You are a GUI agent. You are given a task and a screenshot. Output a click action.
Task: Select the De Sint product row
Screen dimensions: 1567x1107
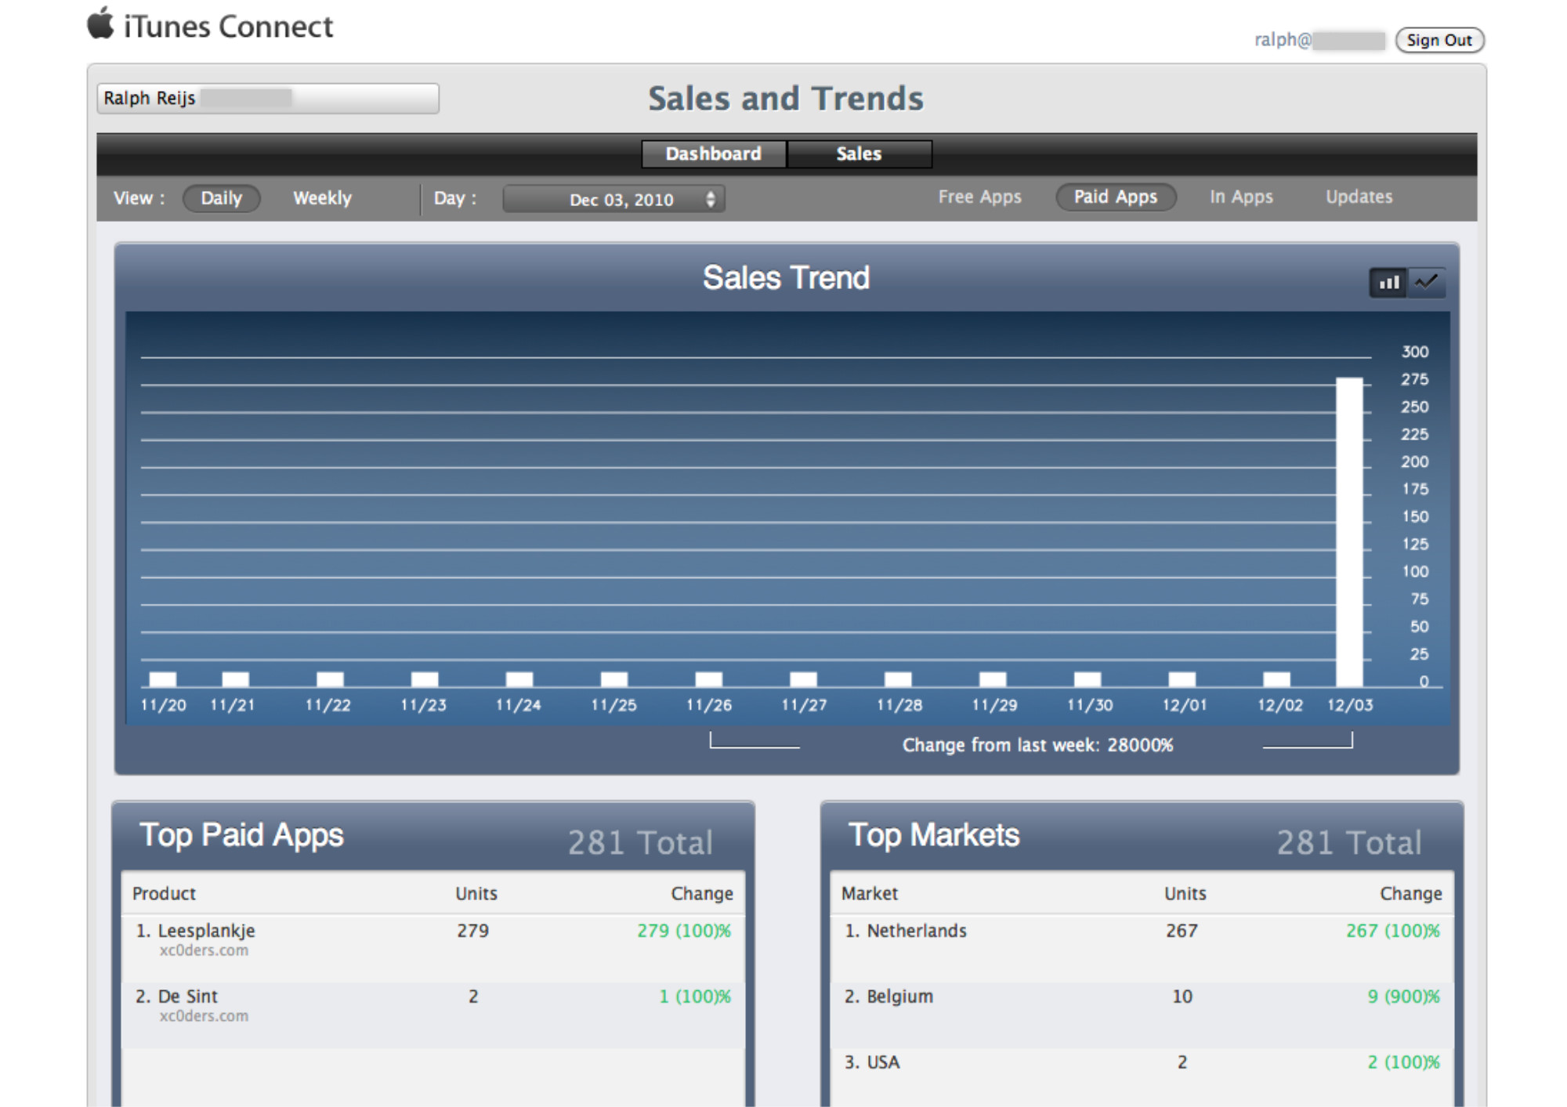pyautogui.click(x=433, y=1015)
